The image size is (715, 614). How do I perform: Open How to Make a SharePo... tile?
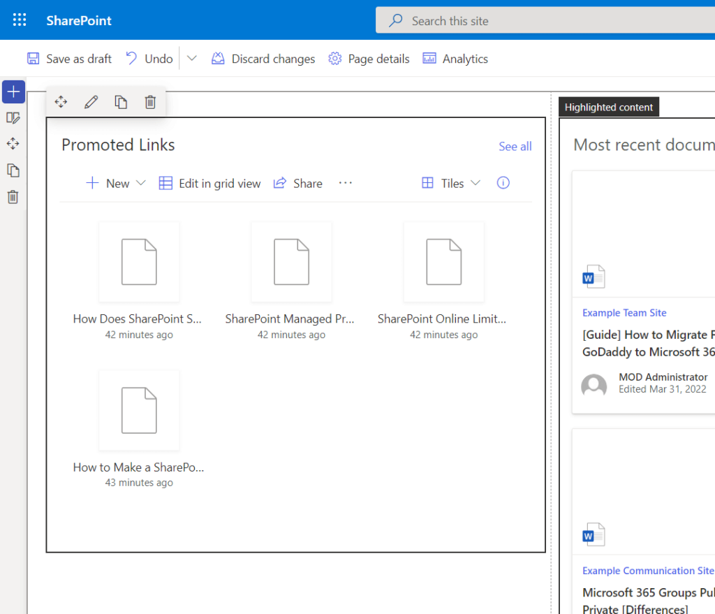[139, 411]
